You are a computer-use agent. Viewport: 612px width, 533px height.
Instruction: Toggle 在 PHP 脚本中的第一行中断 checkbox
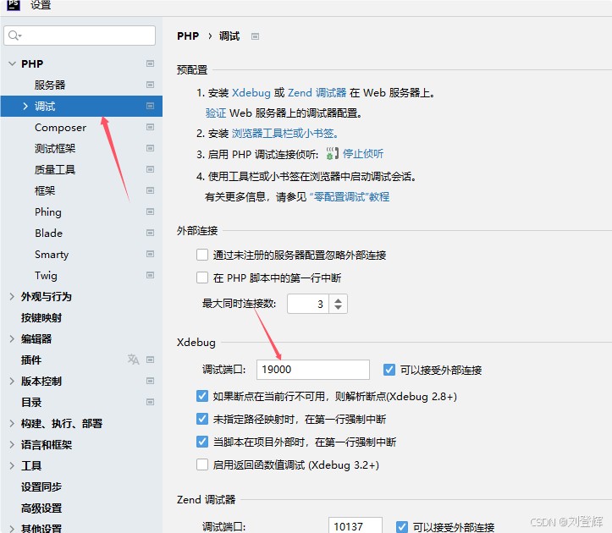[x=202, y=277]
